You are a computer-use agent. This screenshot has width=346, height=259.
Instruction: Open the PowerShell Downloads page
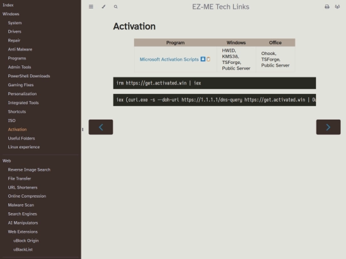coord(29,76)
